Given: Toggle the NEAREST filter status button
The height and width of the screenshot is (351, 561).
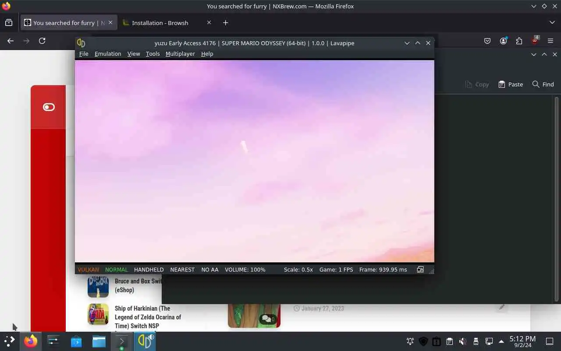Looking at the screenshot, I should (182, 269).
